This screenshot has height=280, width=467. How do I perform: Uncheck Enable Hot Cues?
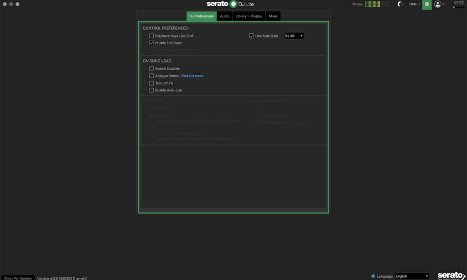tap(151, 43)
